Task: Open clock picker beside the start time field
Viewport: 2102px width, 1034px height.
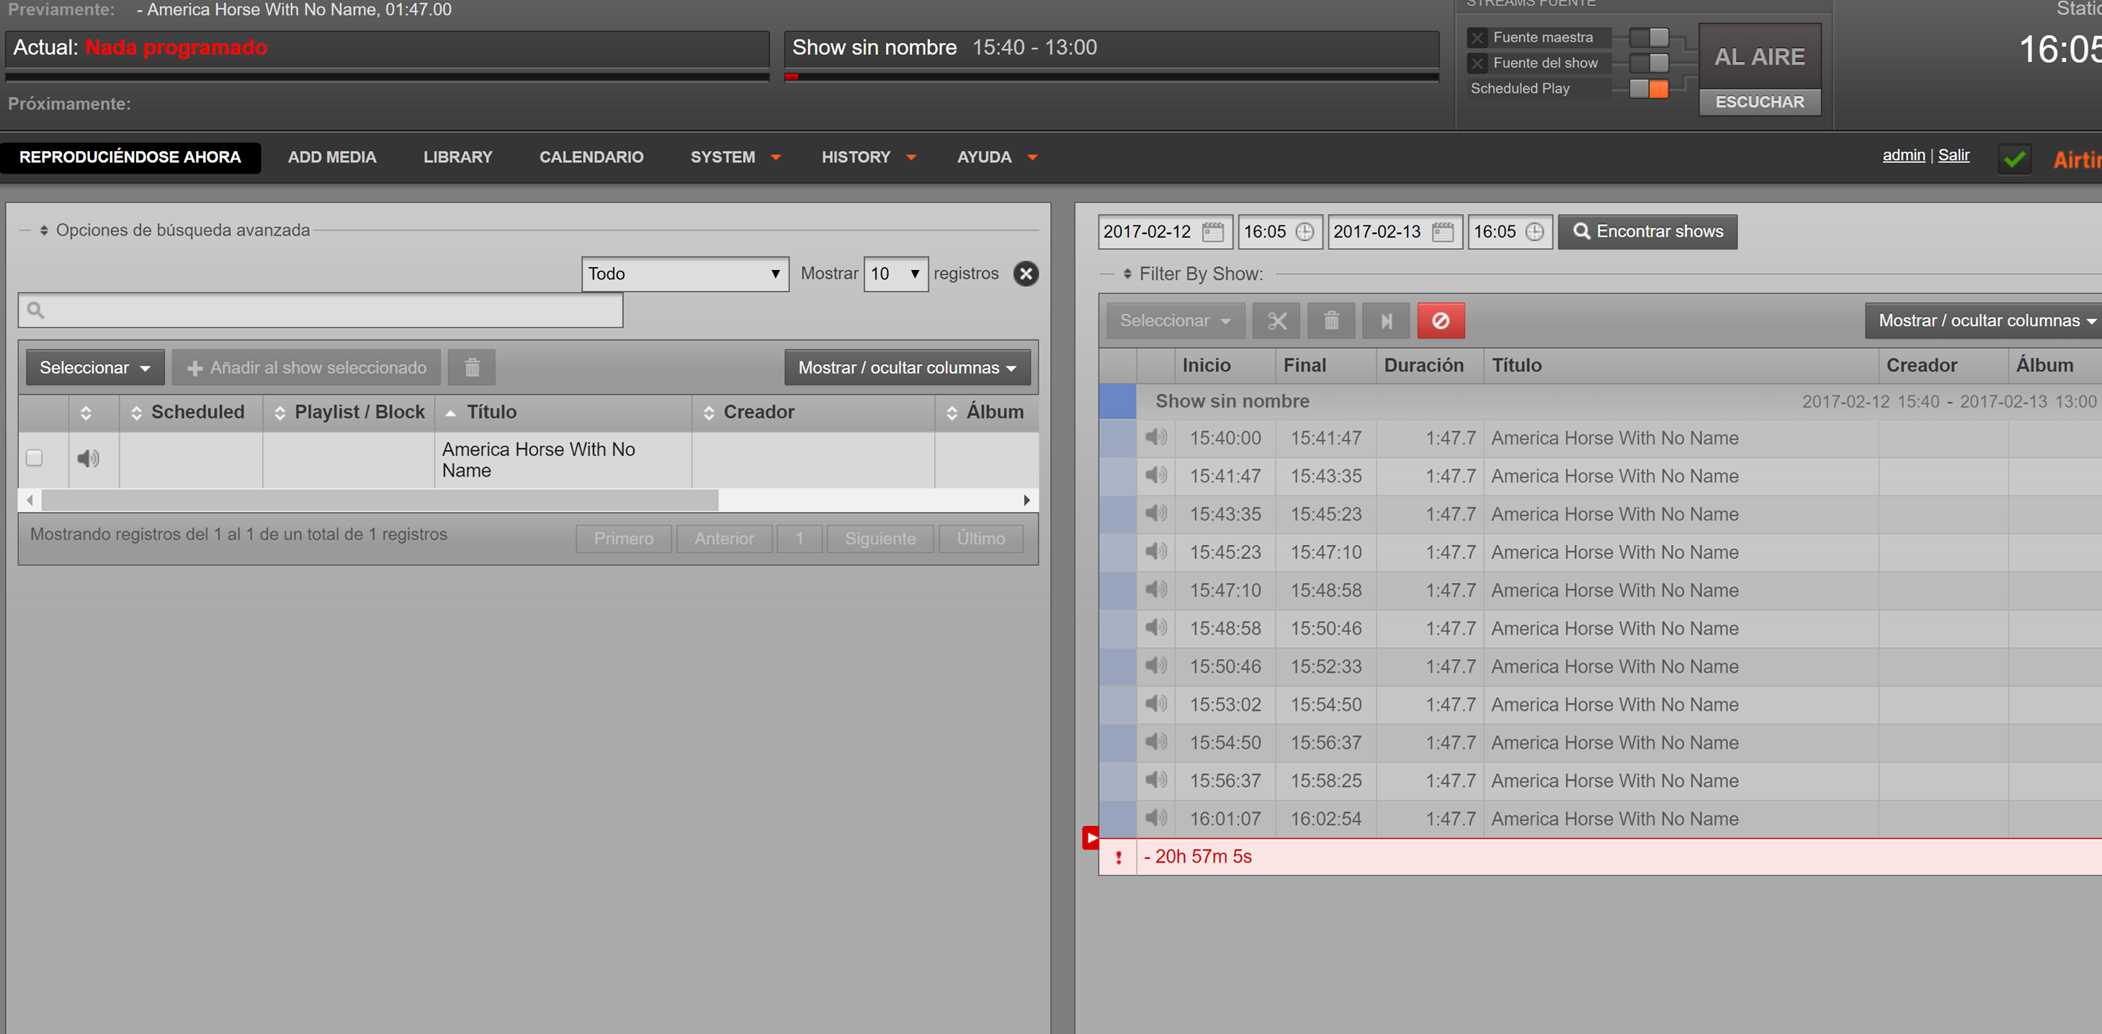Action: tap(1305, 232)
